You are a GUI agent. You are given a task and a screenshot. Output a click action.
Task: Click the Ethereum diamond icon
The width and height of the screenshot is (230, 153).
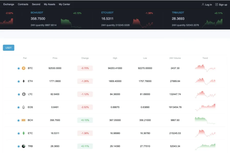[x=24, y=81]
